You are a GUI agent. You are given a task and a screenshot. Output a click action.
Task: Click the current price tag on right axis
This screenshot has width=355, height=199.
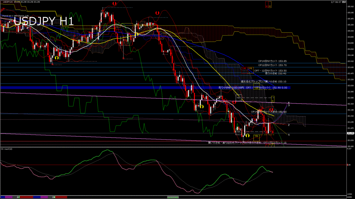(x=350, y=133)
